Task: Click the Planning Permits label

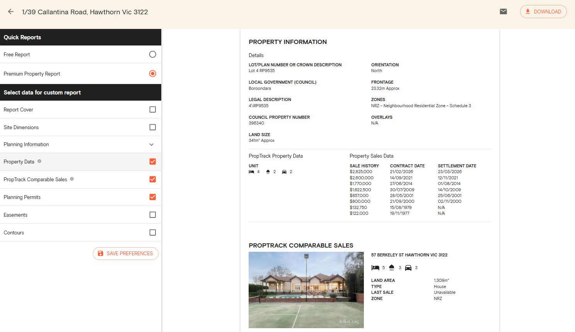Action: (22, 197)
